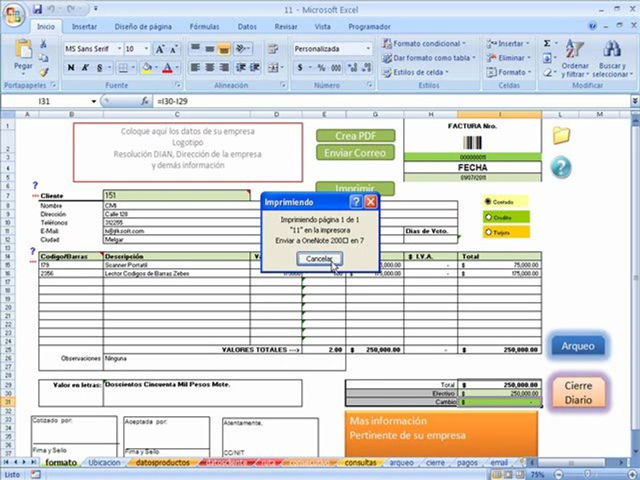
Task: Click the Enviar Correo button
Action: pos(355,153)
